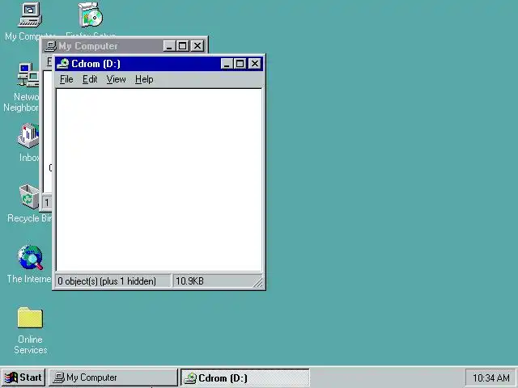Image resolution: width=518 pixels, height=388 pixels.
Task: Click the Cdrom (D:) title bar text
Action: point(96,64)
